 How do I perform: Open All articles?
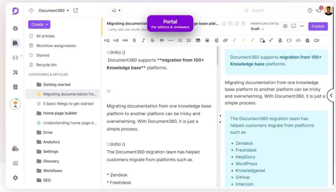click(x=45, y=36)
